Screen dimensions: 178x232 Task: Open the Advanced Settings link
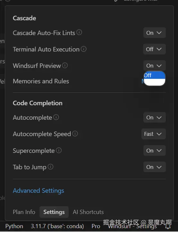38,190
